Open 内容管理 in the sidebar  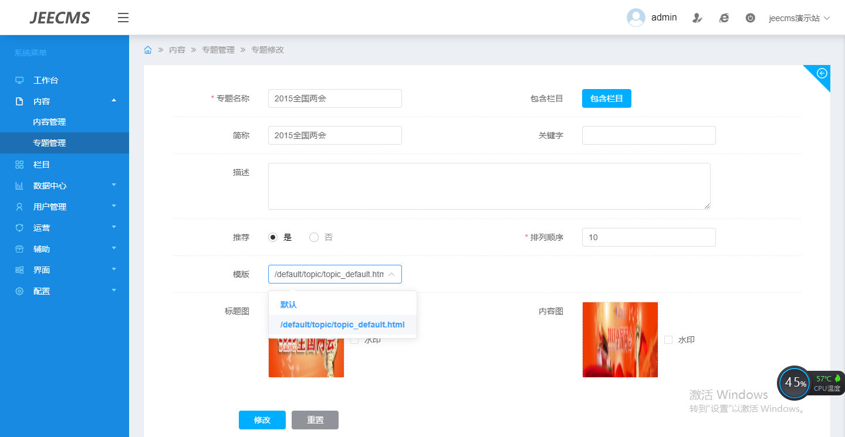click(x=49, y=122)
